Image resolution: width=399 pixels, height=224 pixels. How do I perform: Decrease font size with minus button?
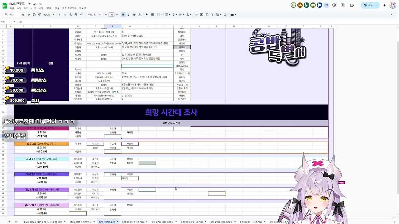coord(106,15)
